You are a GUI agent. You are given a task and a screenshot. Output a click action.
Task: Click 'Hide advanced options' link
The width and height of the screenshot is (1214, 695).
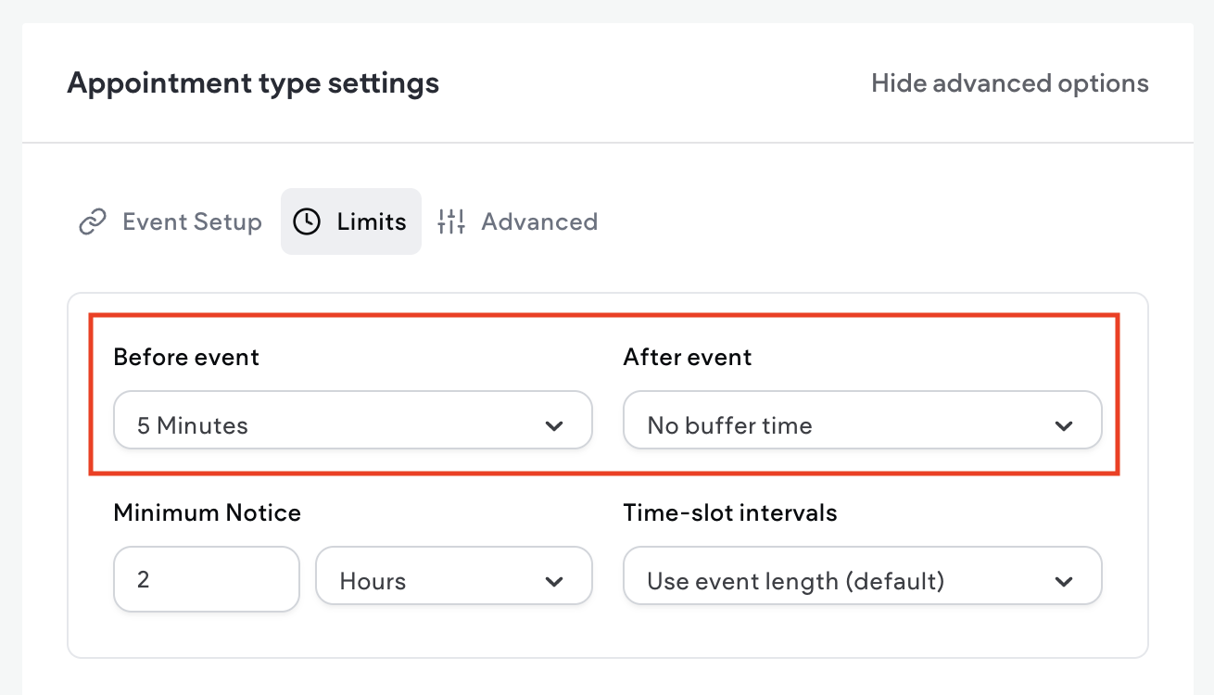click(x=1010, y=83)
